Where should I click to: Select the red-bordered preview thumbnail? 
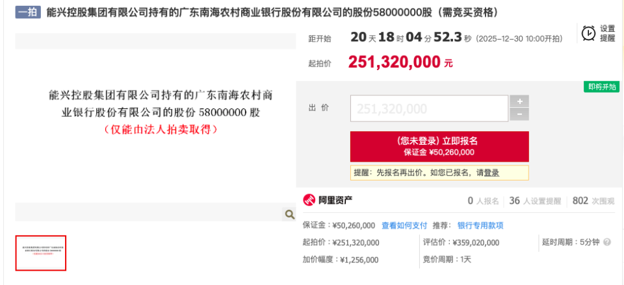41,253
